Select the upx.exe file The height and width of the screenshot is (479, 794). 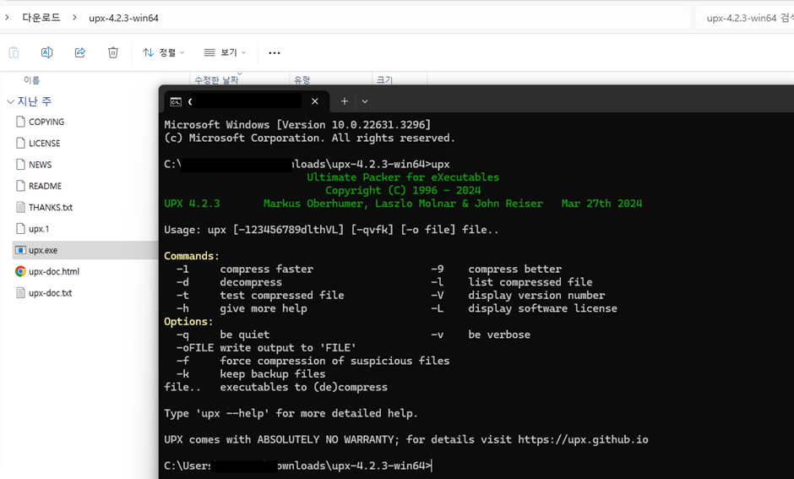43,250
